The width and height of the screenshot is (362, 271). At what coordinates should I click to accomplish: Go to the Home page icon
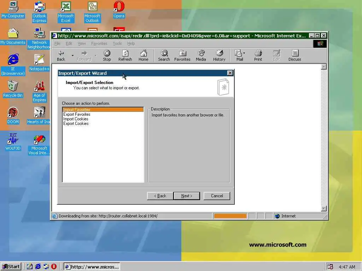(144, 56)
